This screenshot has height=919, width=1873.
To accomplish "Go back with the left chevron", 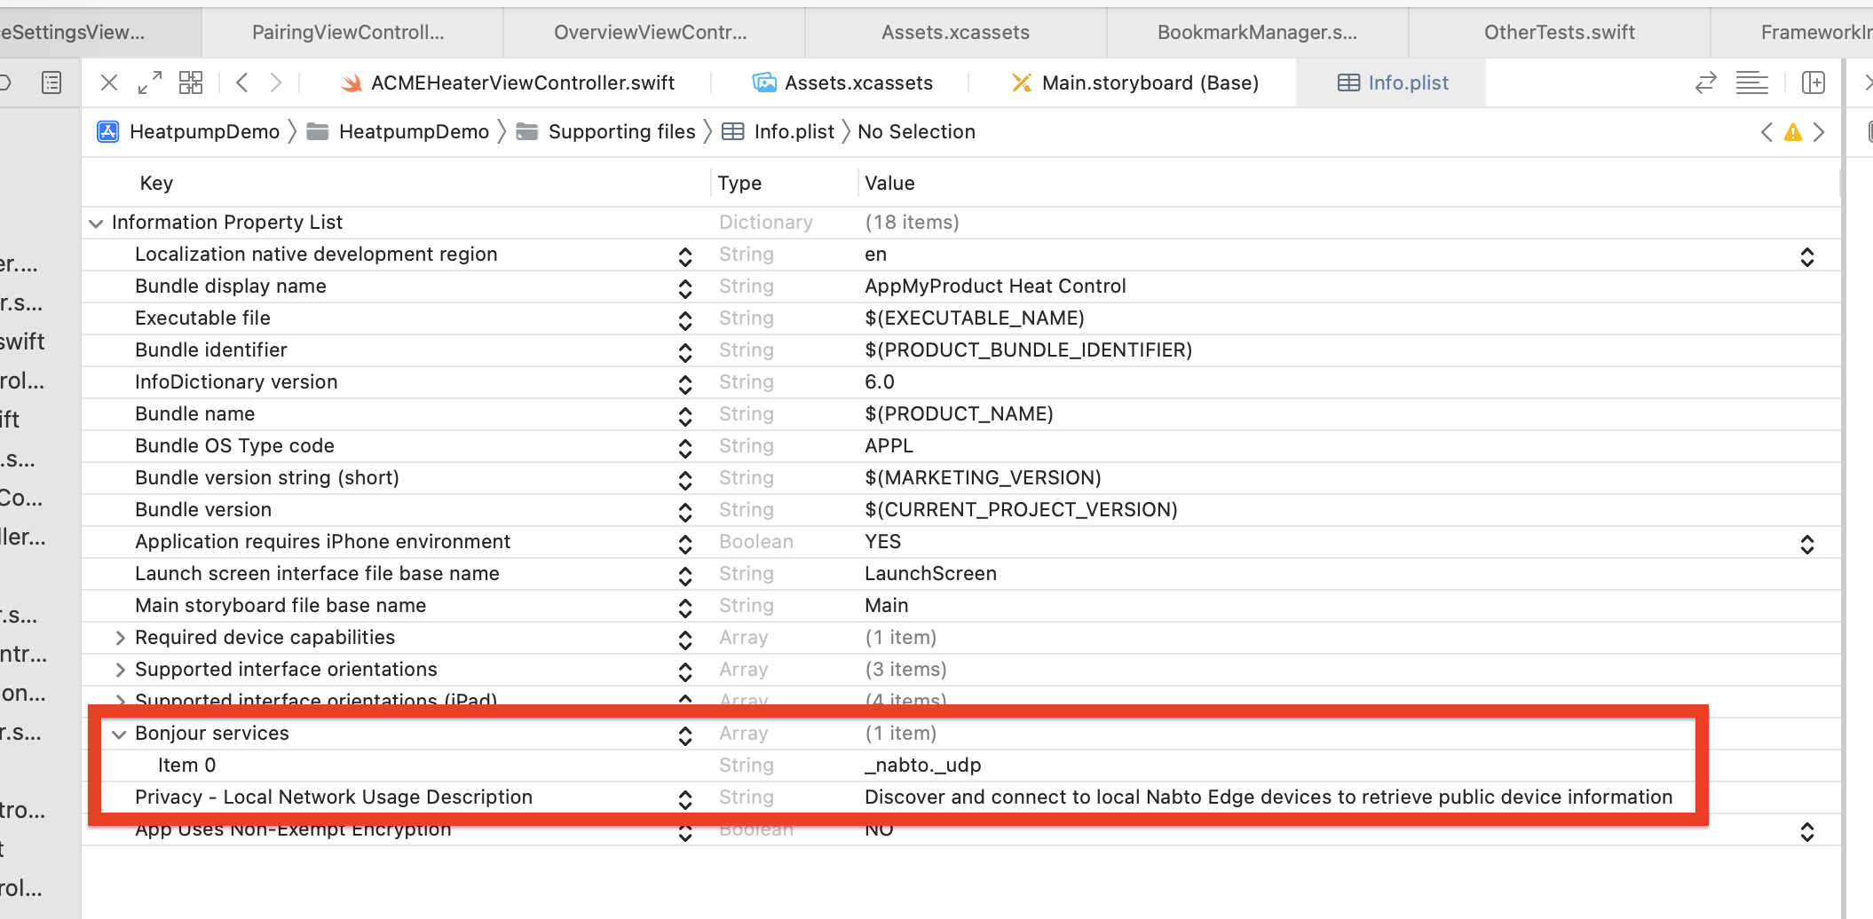I will [x=241, y=83].
